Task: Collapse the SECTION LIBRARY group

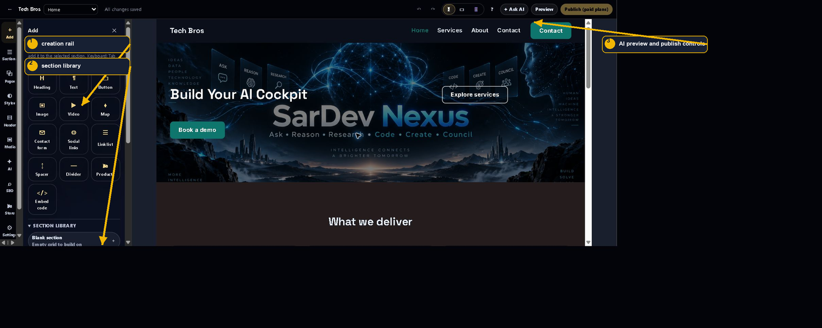Action: tap(52, 226)
